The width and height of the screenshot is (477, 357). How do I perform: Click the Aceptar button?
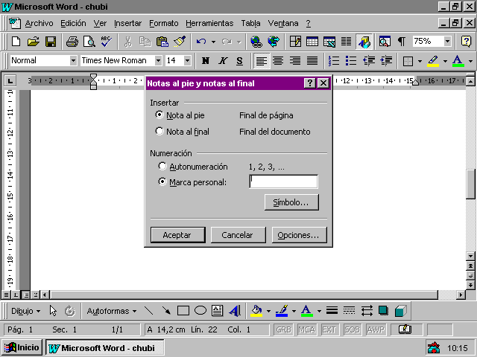(x=177, y=235)
